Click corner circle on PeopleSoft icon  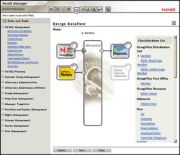(x=128, y=46)
